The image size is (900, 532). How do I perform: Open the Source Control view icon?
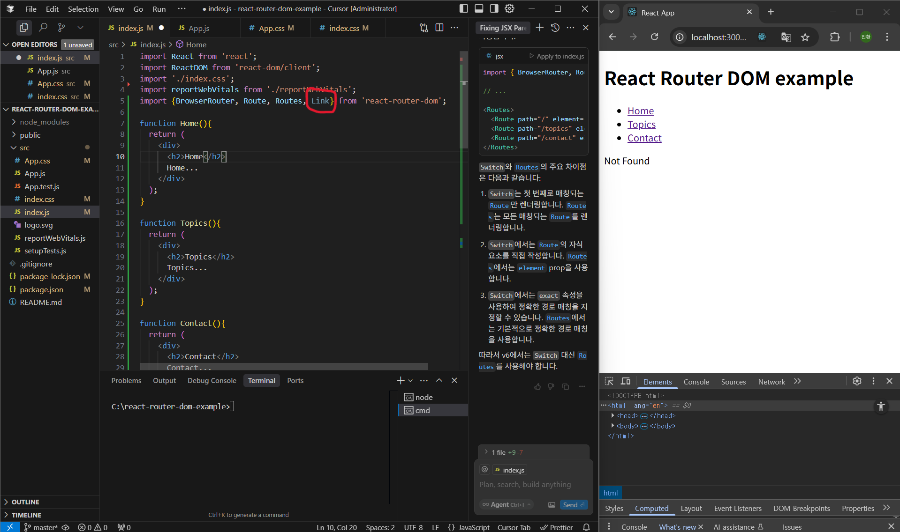pyautogui.click(x=61, y=28)
